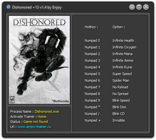Select the 'Super Speed' option text
Screen dimensions: 156x140
coord(122,74)
